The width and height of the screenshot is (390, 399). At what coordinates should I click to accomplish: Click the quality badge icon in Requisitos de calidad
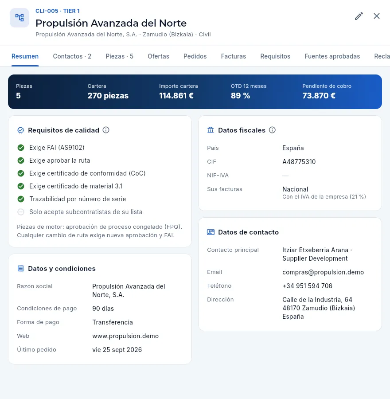click(x=20, y=130)
